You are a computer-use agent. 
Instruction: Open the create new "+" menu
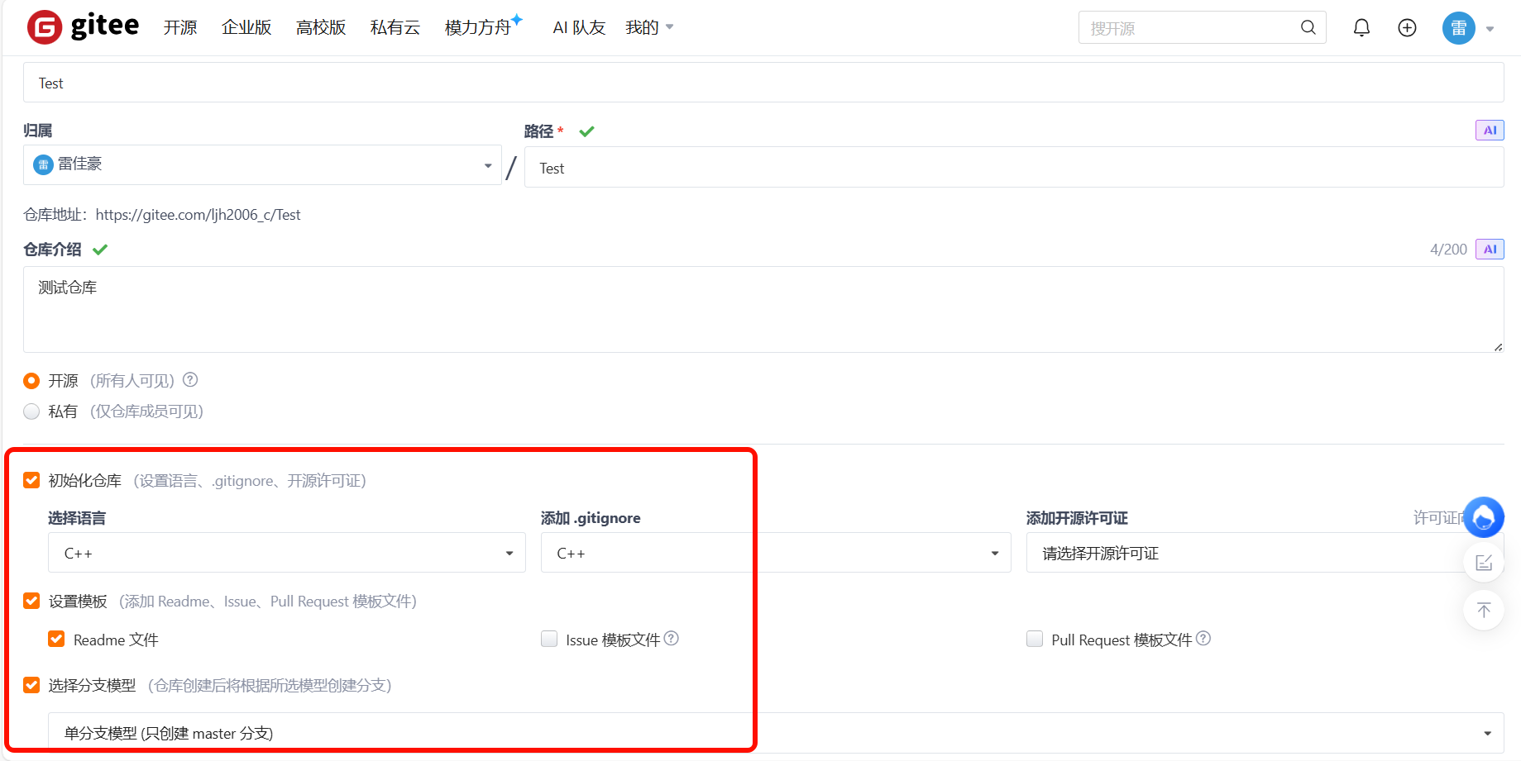(1407, 27)
